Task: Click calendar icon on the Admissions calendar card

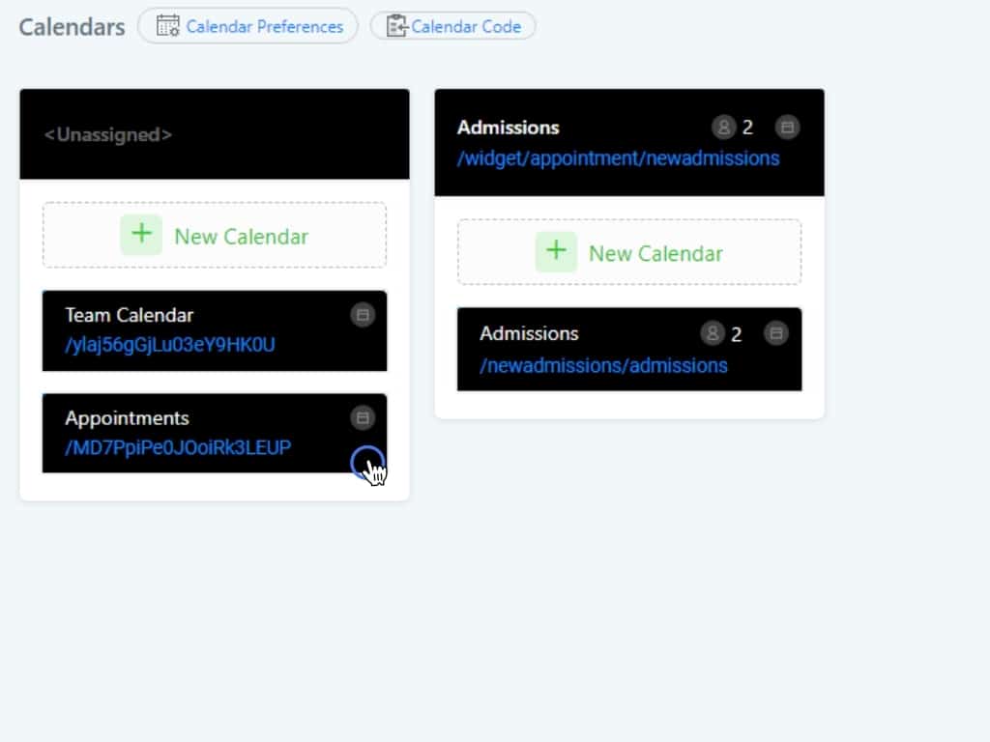Action: pos(775,333)
